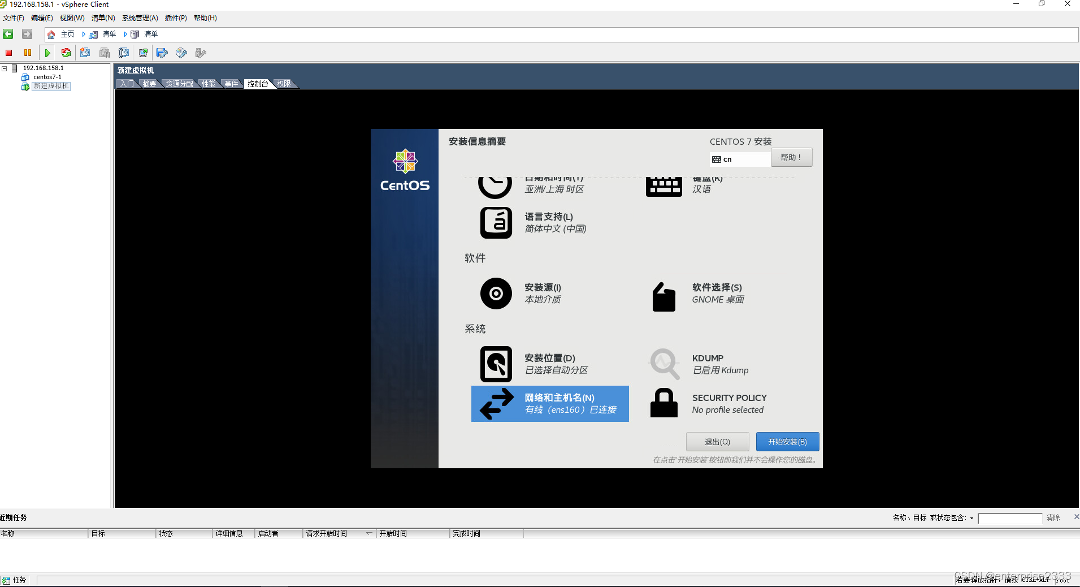Screen dimensions: 1080x587
Task: Switch to the 资源分配 tab
Action: pos(180,84)
